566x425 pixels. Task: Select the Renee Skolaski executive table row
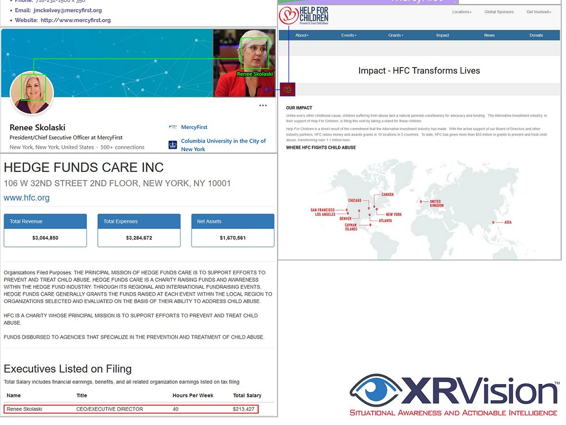tap(131, 409)
